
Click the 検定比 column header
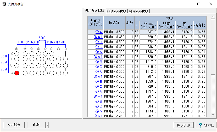[x=200, y=25]
